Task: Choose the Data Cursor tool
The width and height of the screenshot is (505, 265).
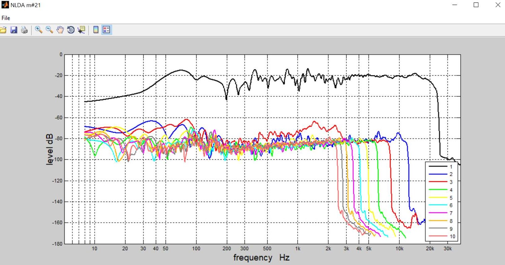Action: pos(81,30)
